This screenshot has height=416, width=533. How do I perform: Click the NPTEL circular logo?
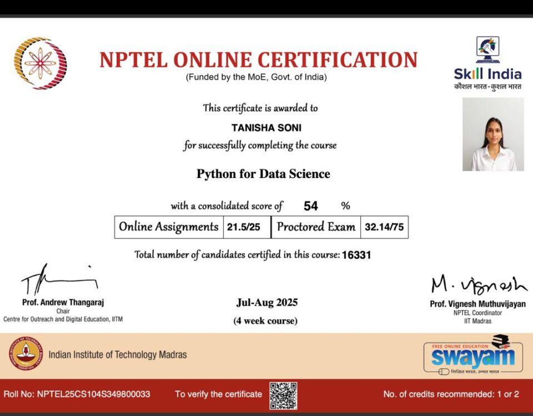[40, 63]
